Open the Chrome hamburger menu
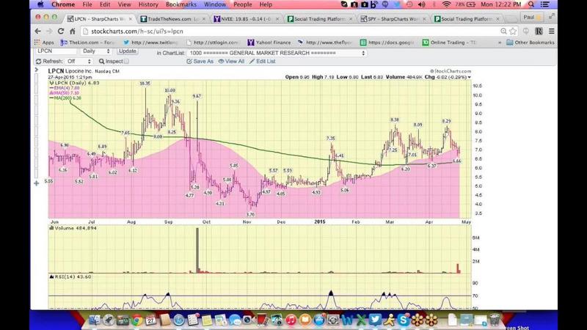The image size is (587, 330). click(552, 32)
